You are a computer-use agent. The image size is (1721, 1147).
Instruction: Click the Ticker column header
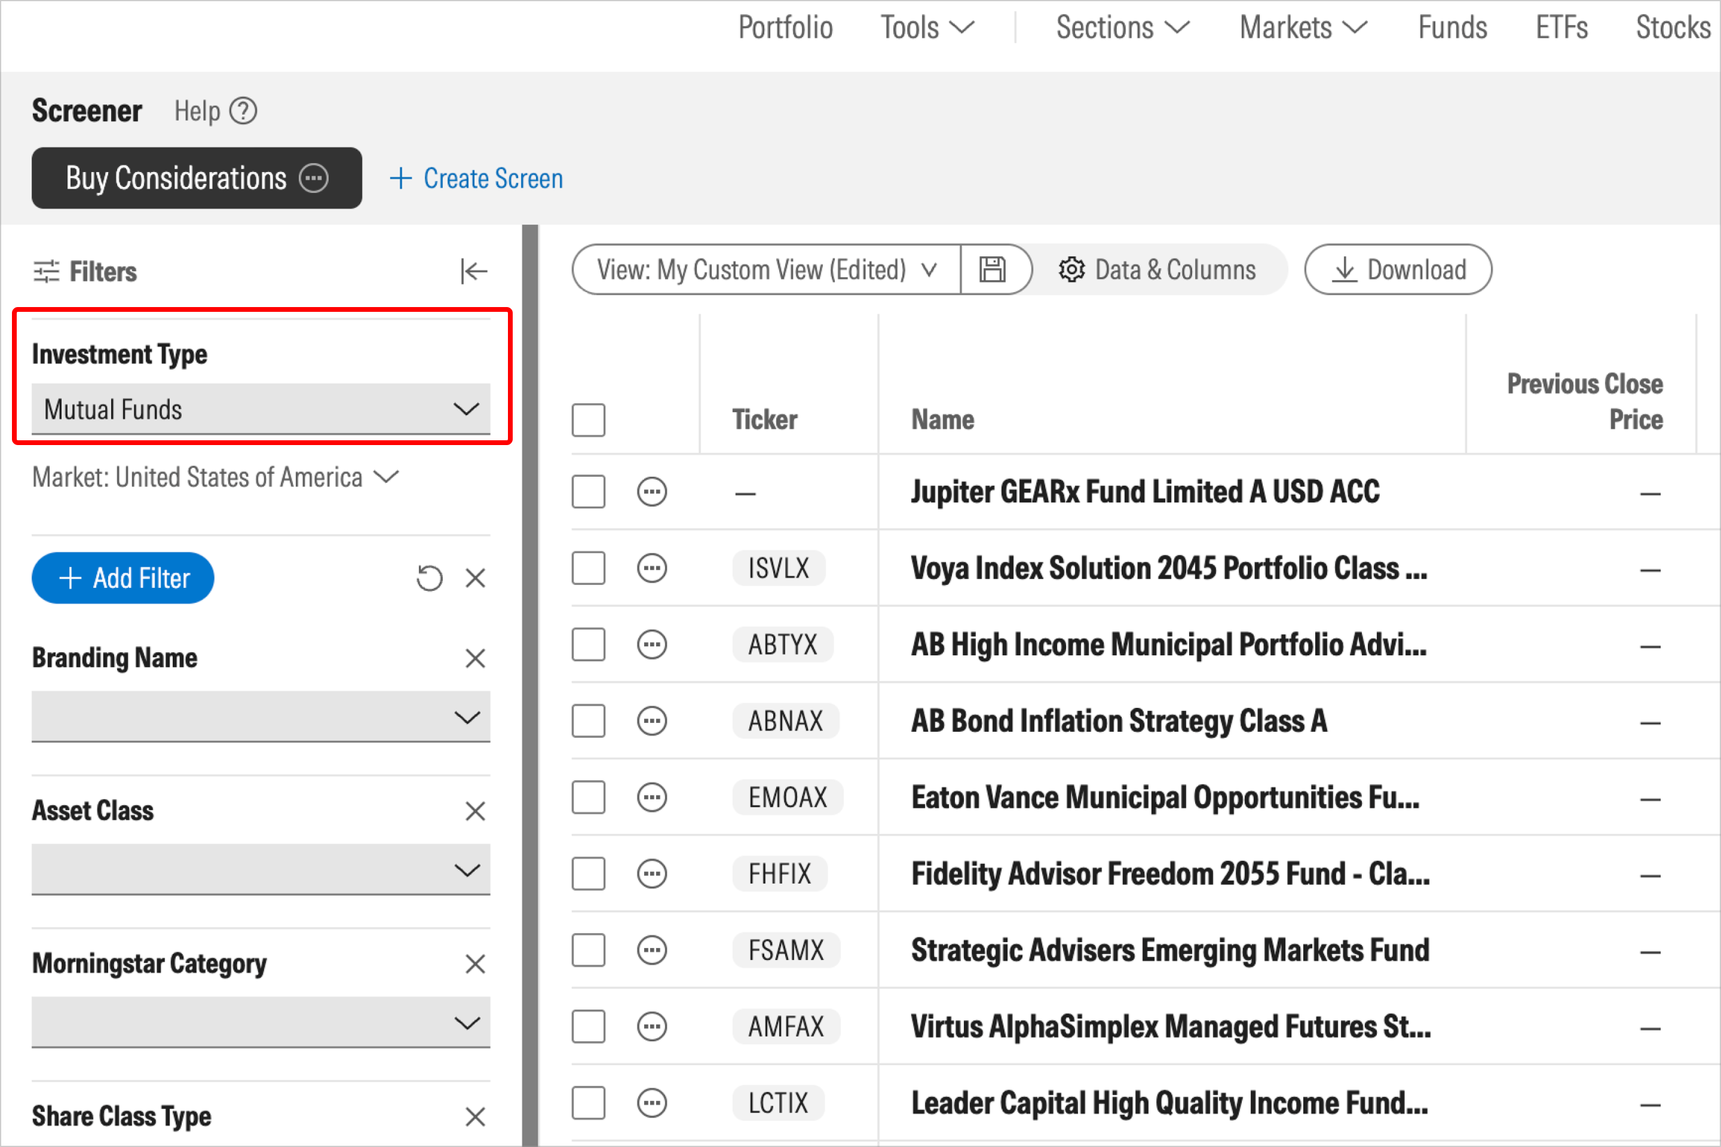(x=765, y=420)
